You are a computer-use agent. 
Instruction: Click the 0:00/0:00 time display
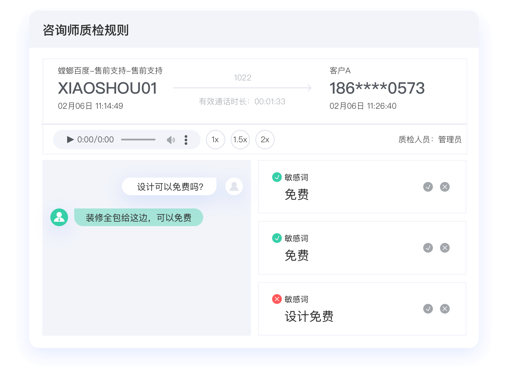[x=95, y=140]
